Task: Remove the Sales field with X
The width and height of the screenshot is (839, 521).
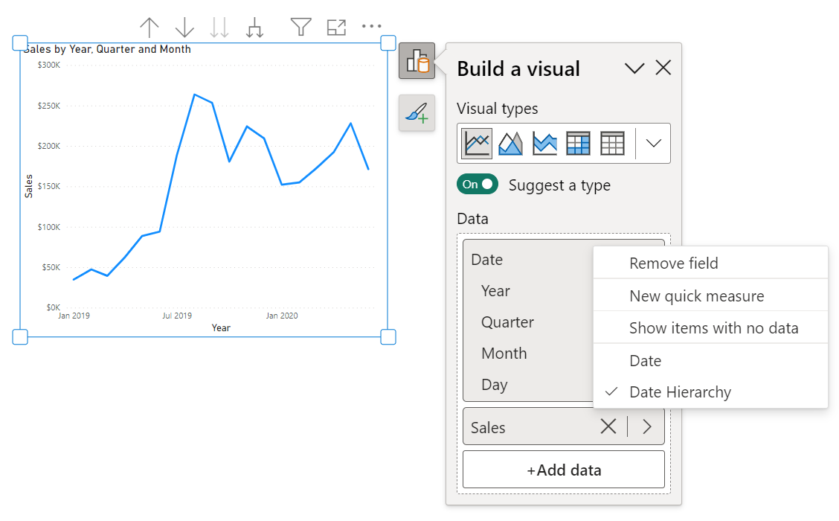Action: tap(608, 426)
